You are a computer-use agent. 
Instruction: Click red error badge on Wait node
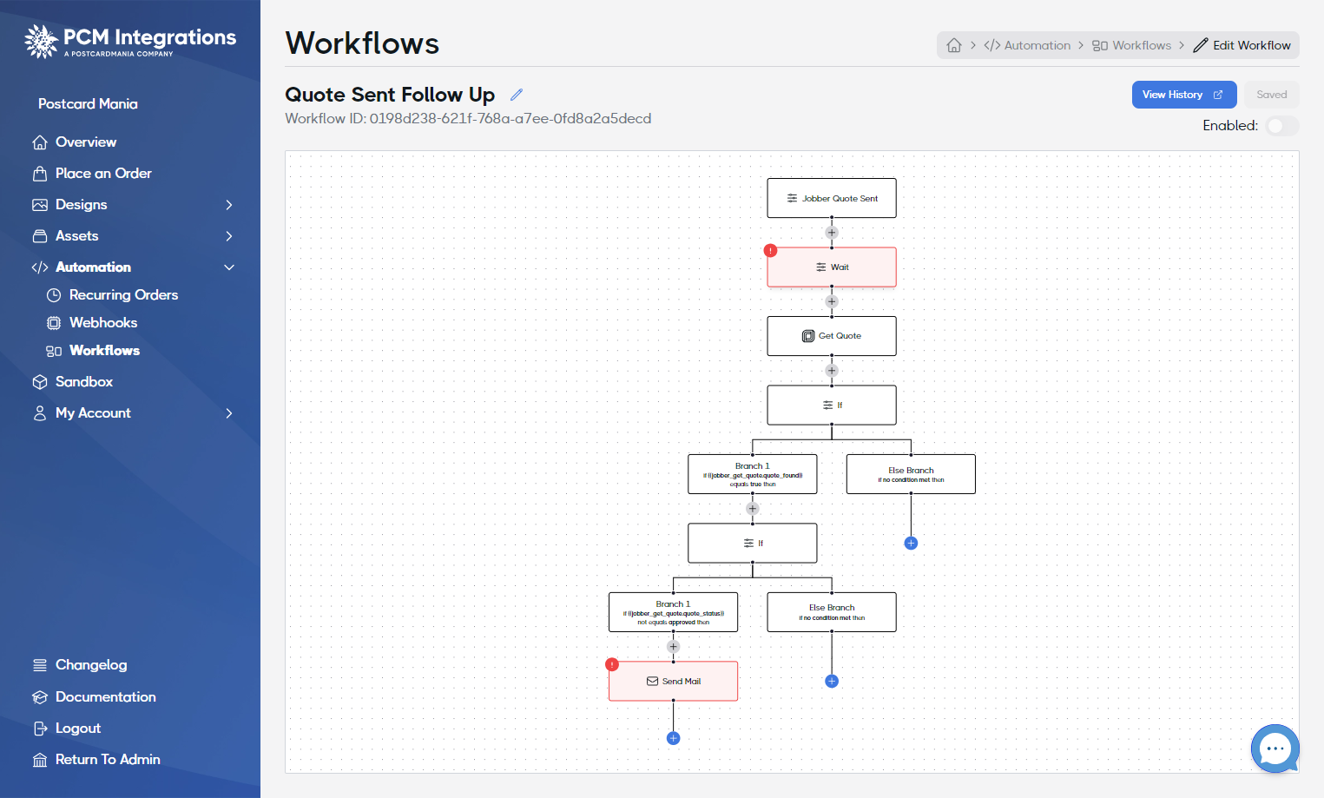pos(770,250)
